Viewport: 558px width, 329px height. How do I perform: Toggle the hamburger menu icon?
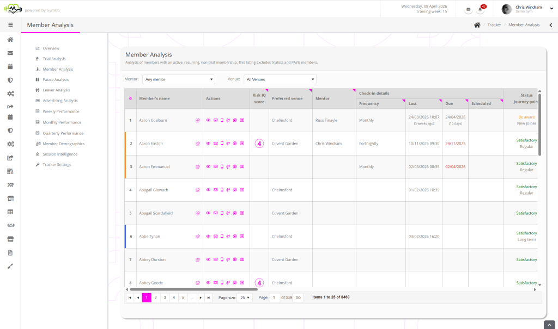pos(10,24)
